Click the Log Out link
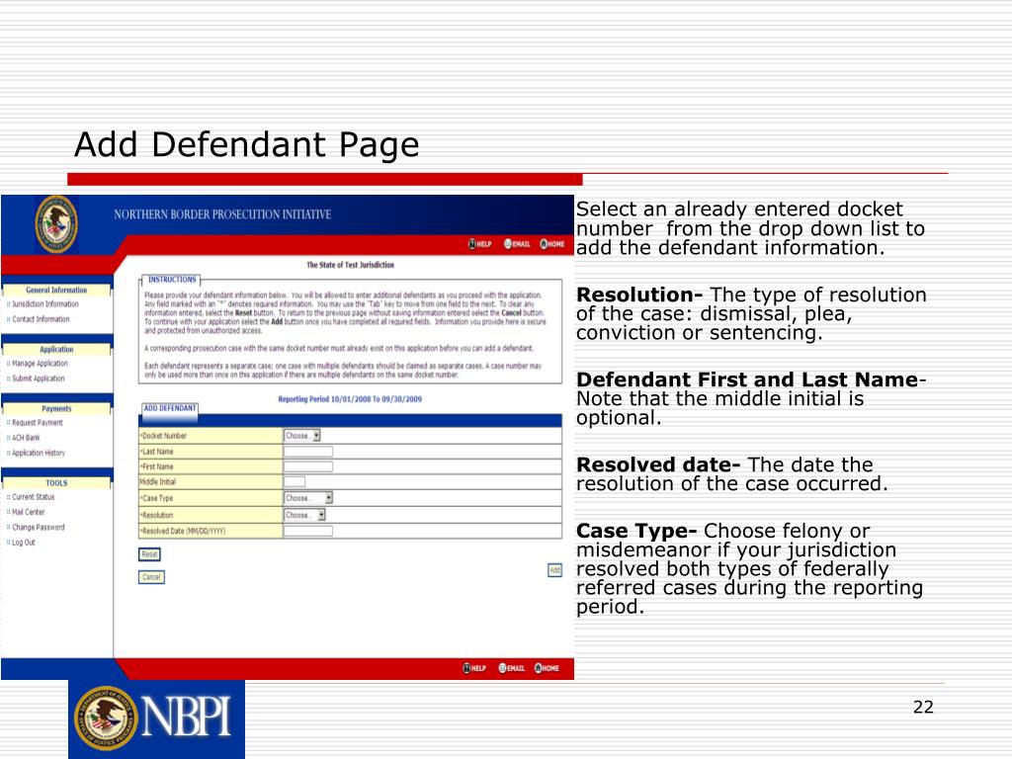 pos(24,543)
